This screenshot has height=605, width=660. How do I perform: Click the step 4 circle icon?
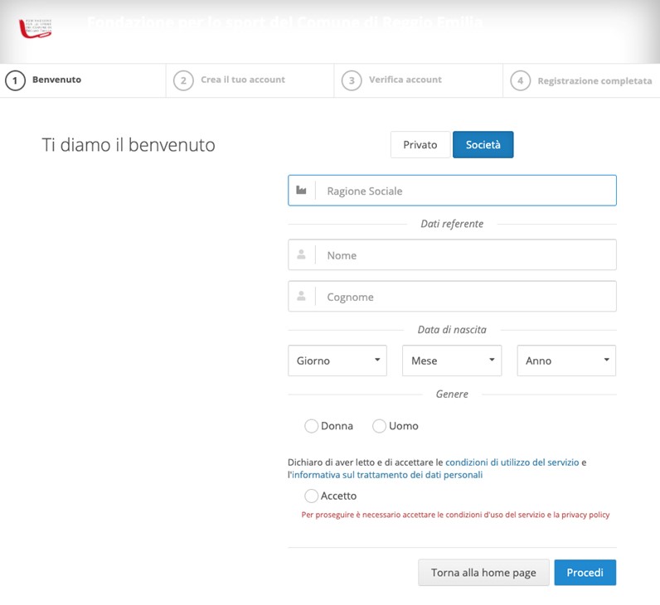[x=520, y=81]
